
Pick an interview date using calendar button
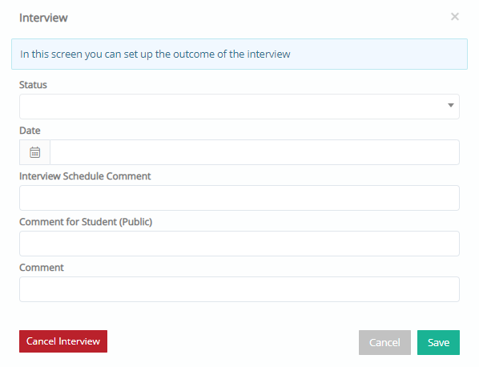coord(34,152)
